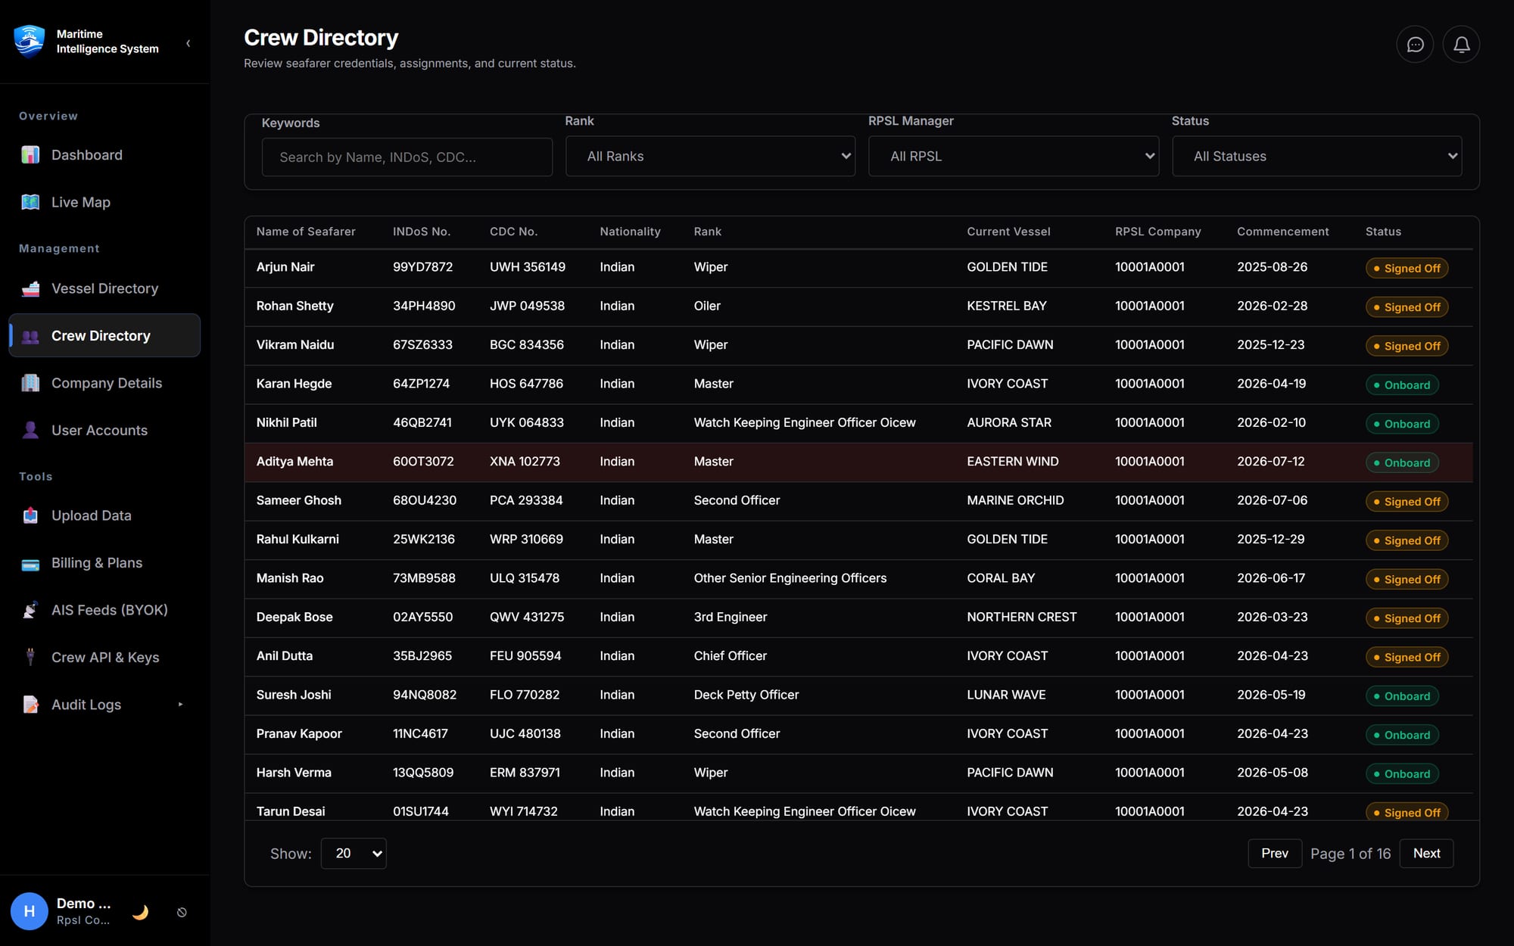This screenshot has width=1514, height=946.
Task: Open Live Map menu item label
Action: click(81, 202)
